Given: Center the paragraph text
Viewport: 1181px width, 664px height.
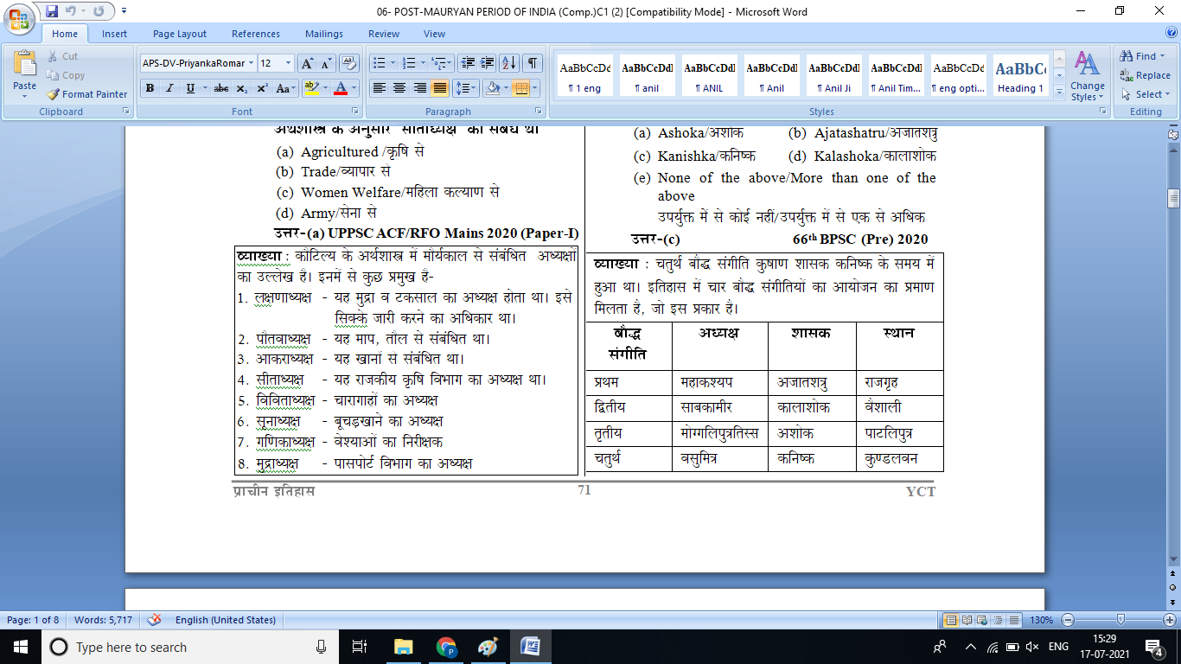Looking at the screenshot, I should (x=399, y=88).
